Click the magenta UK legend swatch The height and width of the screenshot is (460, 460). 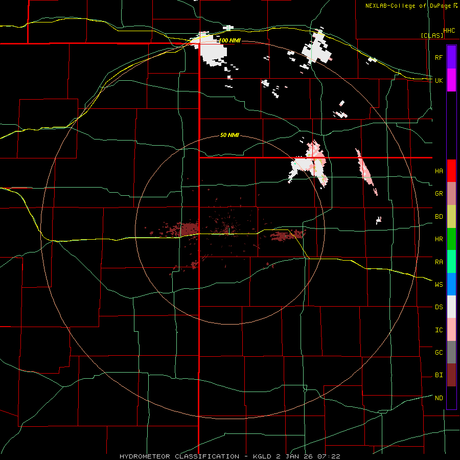point(451,80)
